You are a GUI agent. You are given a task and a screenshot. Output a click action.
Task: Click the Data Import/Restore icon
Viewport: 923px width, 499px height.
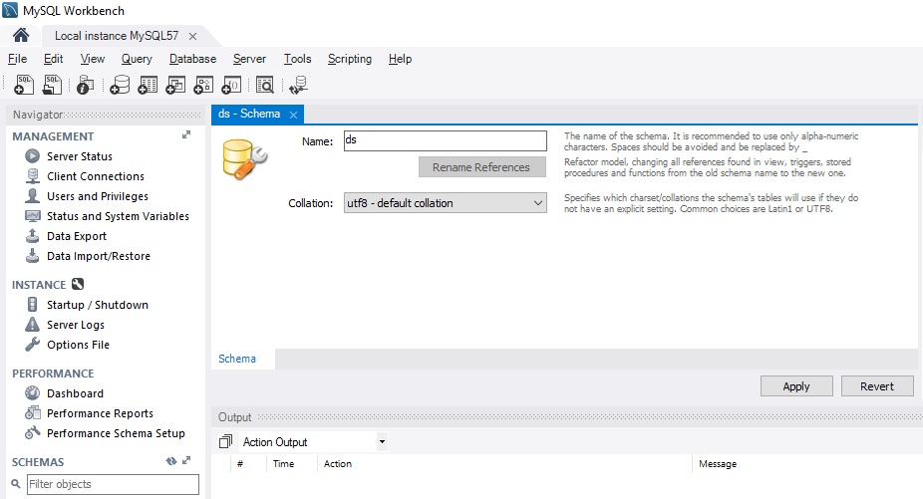coord(32,255)
